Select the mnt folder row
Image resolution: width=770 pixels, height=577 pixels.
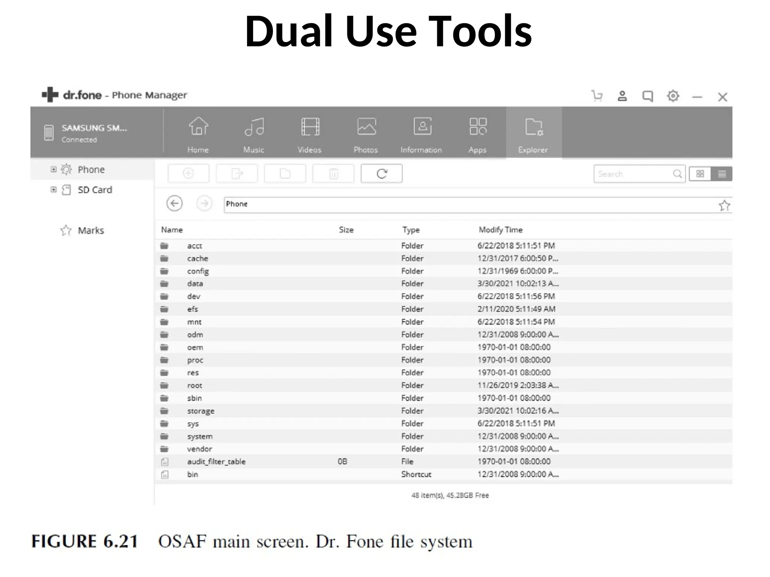tap(444, 322)
